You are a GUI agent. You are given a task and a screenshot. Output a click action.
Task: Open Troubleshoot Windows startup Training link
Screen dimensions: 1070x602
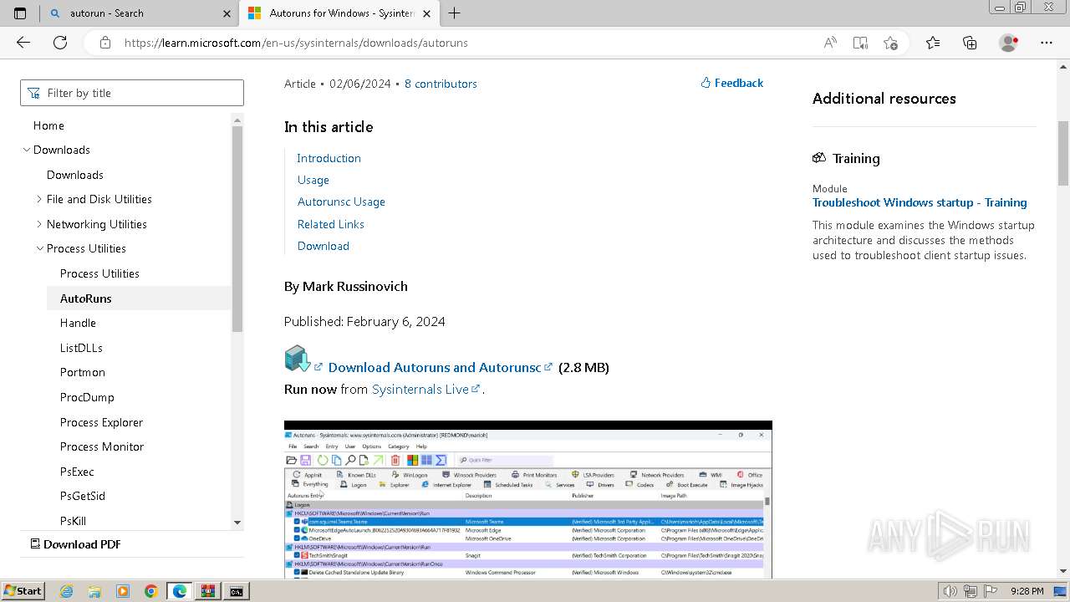click(920, 202)
